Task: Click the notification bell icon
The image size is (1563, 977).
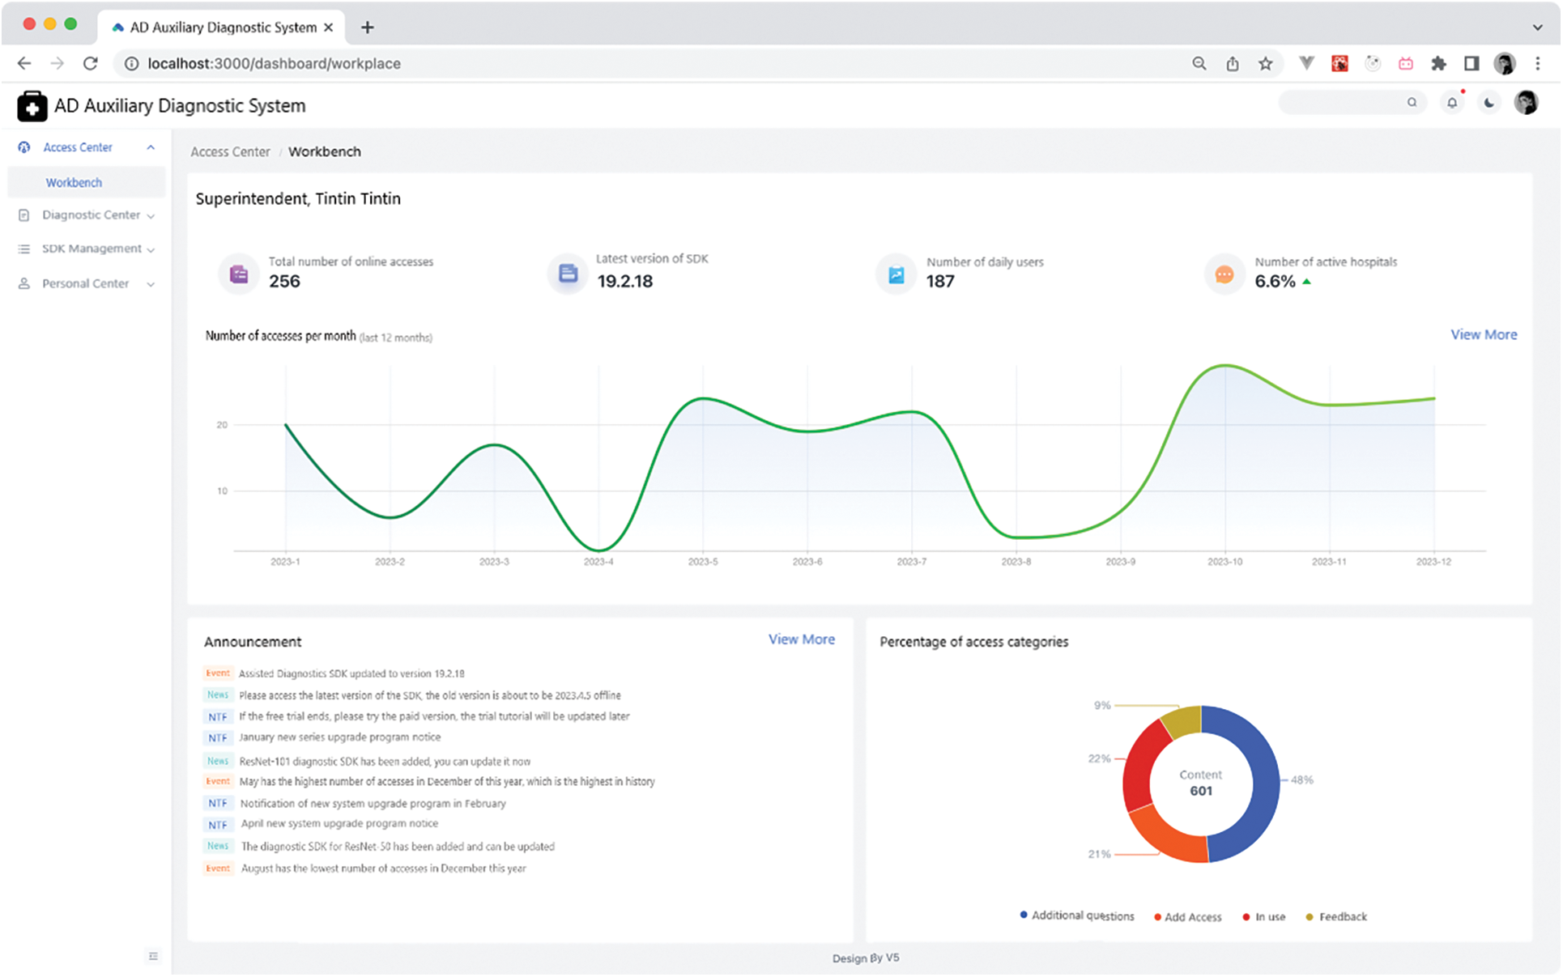Action: [1452, 103]
